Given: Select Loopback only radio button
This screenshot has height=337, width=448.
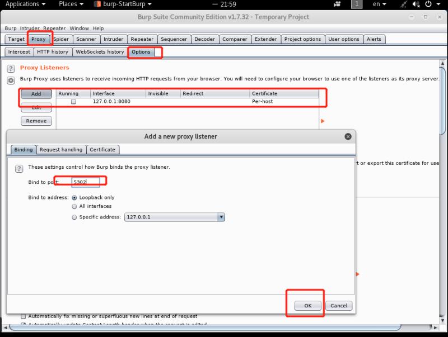Looking at the screenshot, I should (x=74, y=198).
